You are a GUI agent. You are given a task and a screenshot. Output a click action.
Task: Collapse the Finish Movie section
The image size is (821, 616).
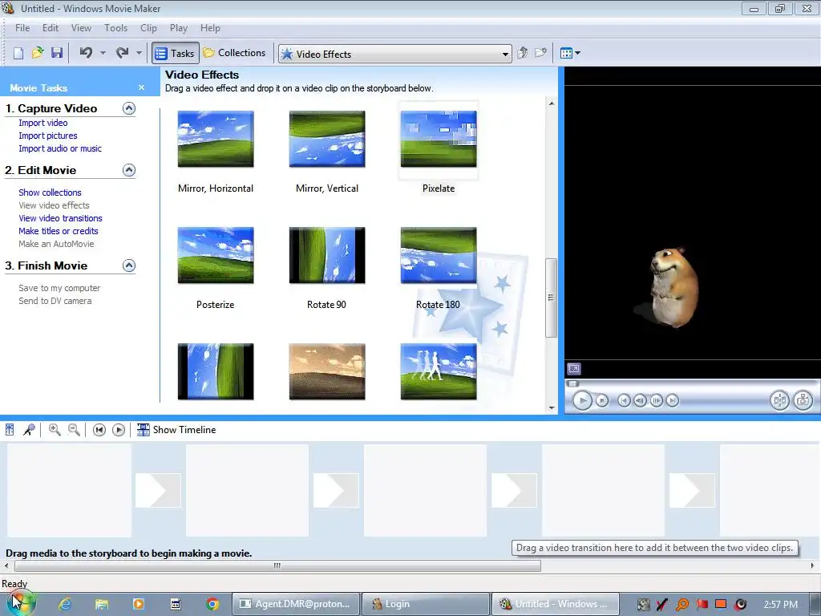click(x=129, y=265)
